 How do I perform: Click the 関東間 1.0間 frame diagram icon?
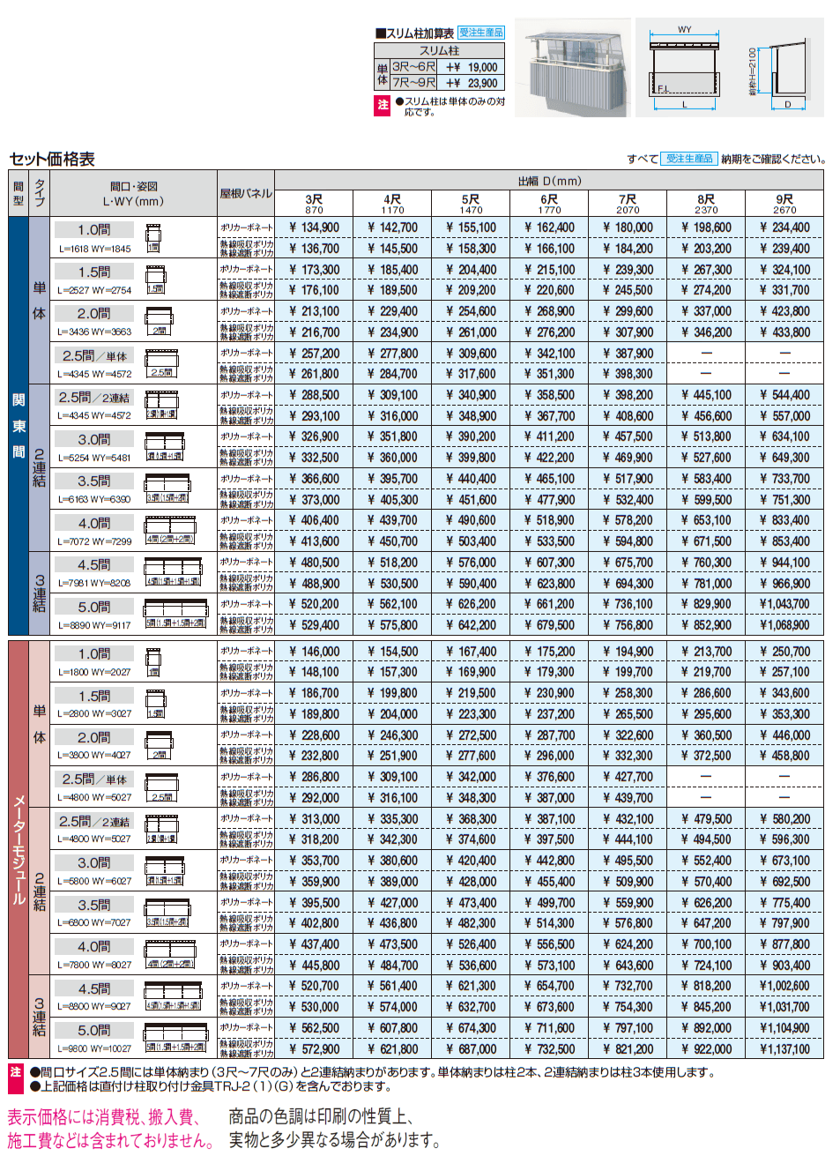[153, 238]
